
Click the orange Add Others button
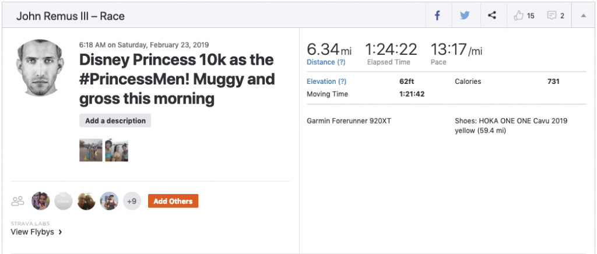[x=173, y=201]
